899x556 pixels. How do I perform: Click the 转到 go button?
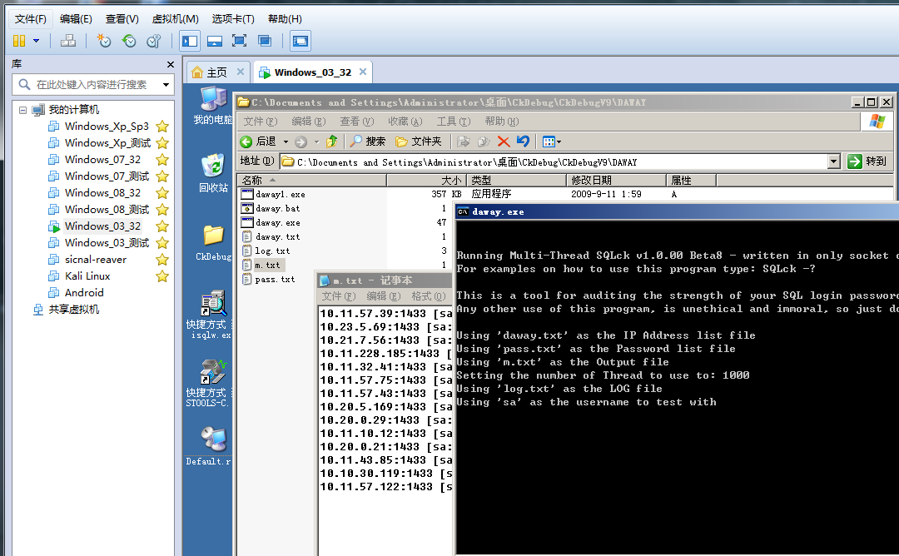867,161
